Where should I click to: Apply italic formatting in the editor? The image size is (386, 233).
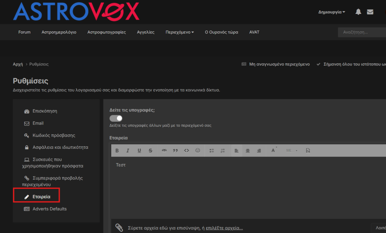(x=128, y=151)
